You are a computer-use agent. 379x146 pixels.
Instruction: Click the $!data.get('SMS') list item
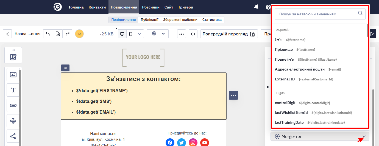(x=94, y=101)
